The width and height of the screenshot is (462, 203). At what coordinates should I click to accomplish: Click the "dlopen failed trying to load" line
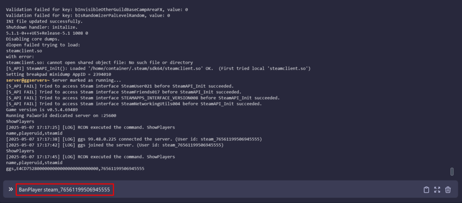pyautogui.click(x=43, y=45)
